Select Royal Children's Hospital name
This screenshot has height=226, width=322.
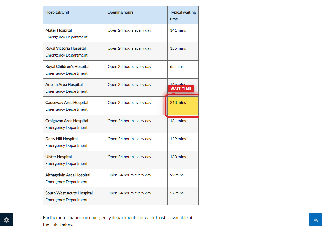click(67, 66)
